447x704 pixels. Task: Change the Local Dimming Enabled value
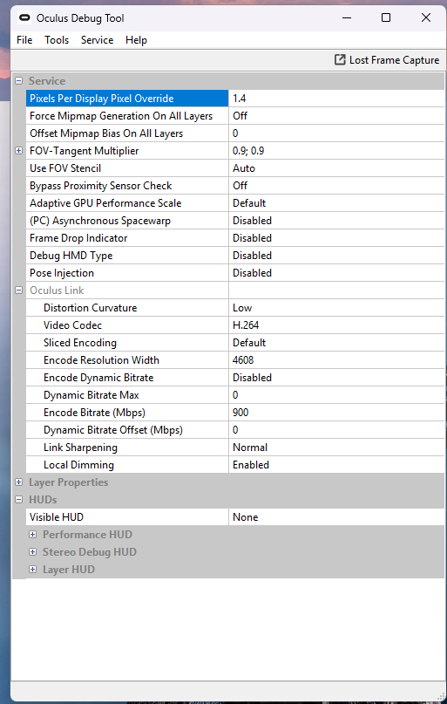click(x=336, y=465)
